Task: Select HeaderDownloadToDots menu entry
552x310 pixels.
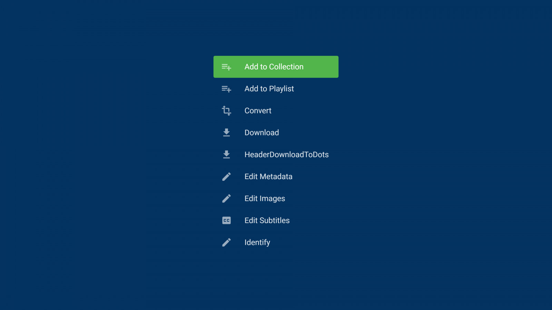Action: pos(276,155)
